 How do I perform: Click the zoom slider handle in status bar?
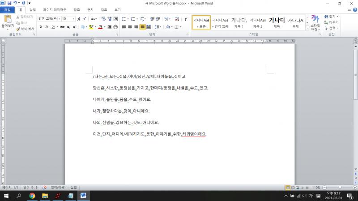pyautogui.click(x=340, y=188)
